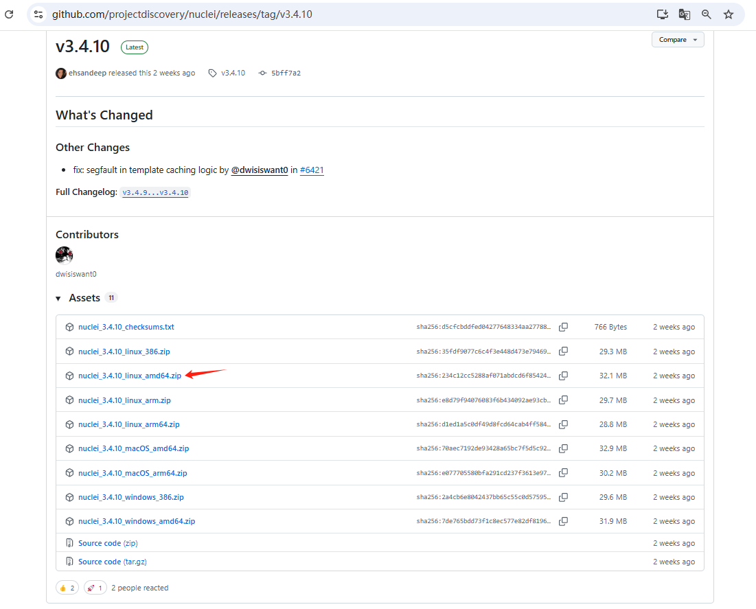756x609 pixels.
Task: Copy sha256 of windows_386.zip asset
Action: click(563, 497)
